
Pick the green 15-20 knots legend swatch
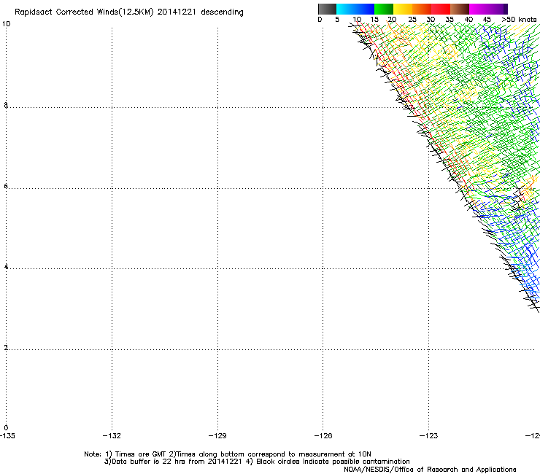tap(384, 9)
